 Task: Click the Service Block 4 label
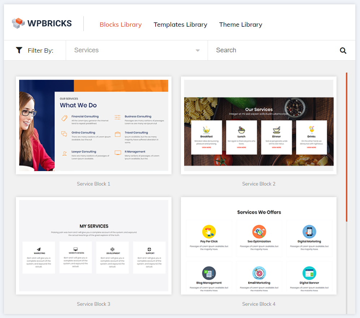click(x=259, y=304)
